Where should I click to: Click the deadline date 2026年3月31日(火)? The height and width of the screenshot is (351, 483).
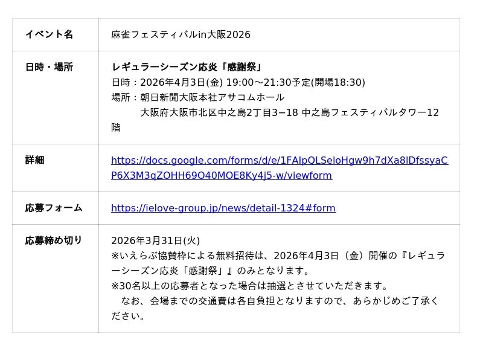[155, 240]
